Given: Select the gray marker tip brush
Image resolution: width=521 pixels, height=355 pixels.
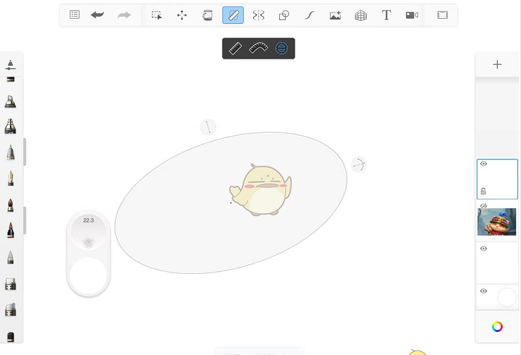Looking at the screenshot, I should click(11, 152).
